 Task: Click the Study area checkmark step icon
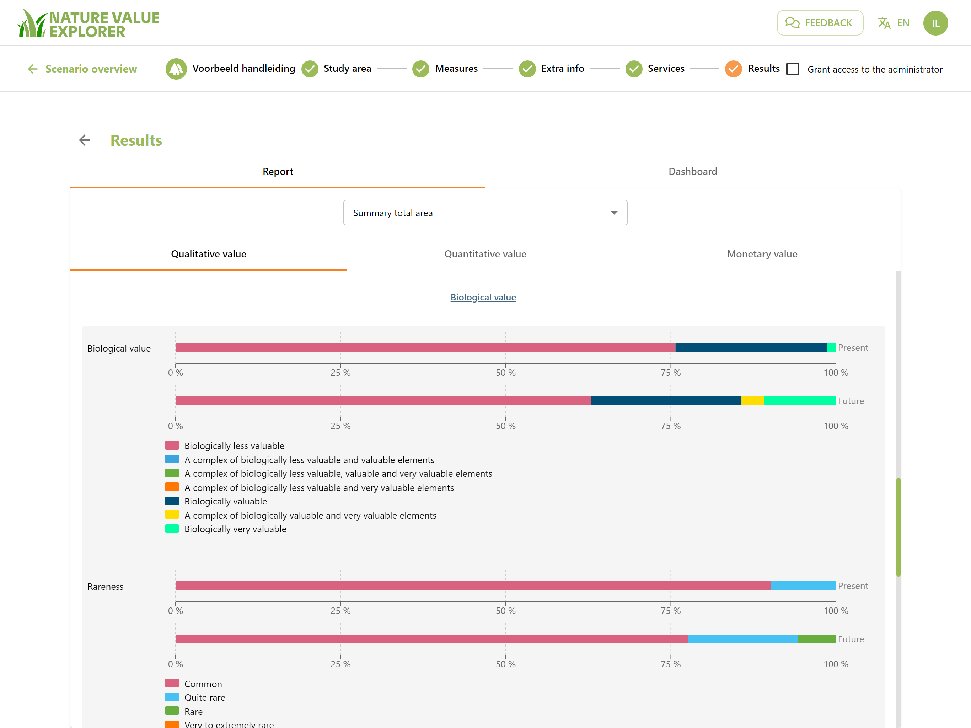click(x=310, y=69)
